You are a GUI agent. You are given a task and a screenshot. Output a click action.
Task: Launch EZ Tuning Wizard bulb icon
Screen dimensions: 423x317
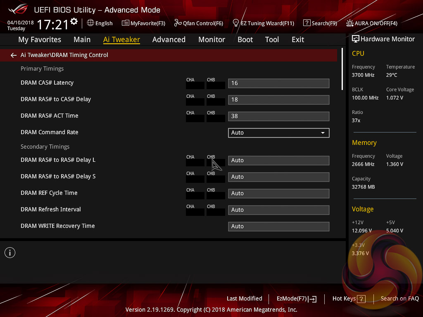tap(235, 23)
